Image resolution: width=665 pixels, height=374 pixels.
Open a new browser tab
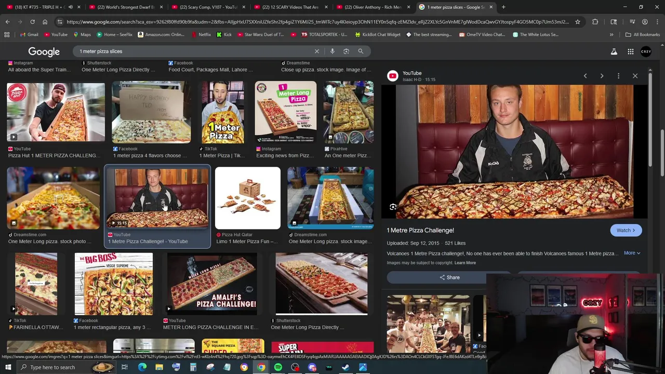(x=503, y=7)
